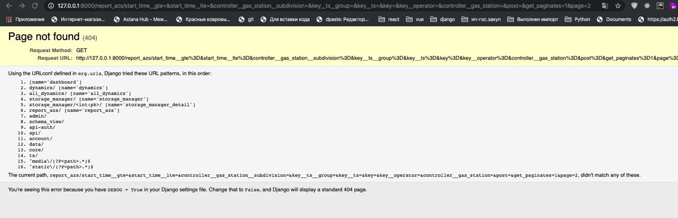Expand the Python bookmarks folder
This screenshot has width=678, height=218.
tap(577, 20)
